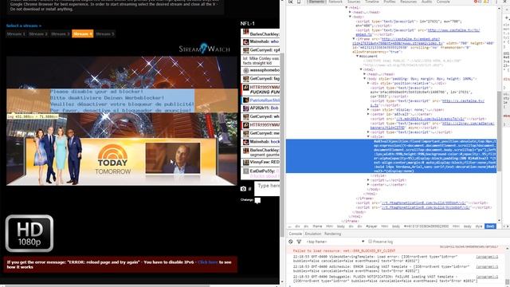Toggle the DevTools device mode phone icon
The image size is (510, 287).
click(299, 2)
